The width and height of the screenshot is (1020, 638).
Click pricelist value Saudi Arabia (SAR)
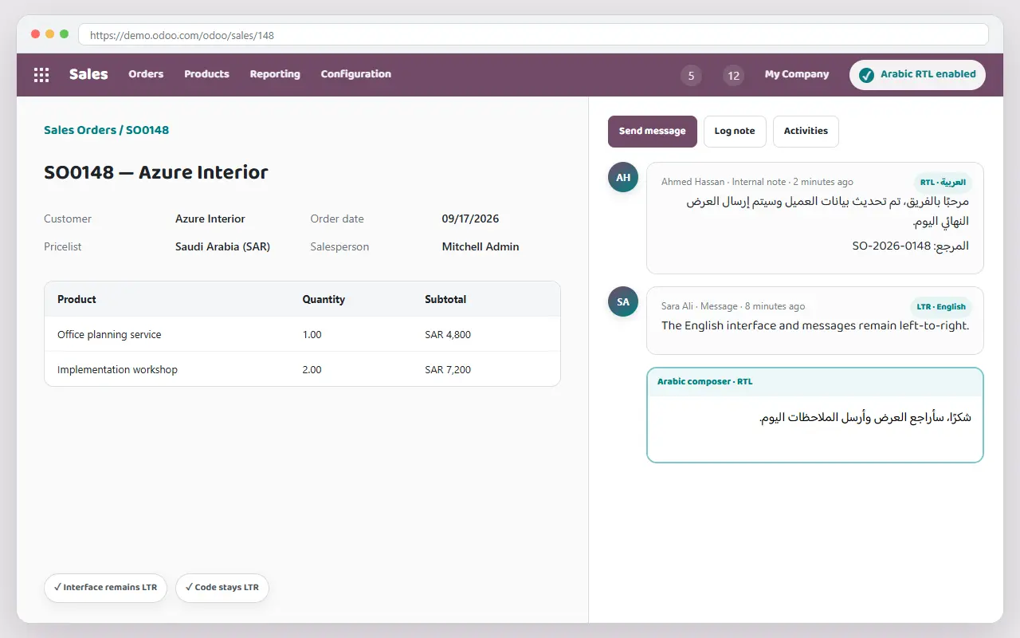click(x=222, y=247)
